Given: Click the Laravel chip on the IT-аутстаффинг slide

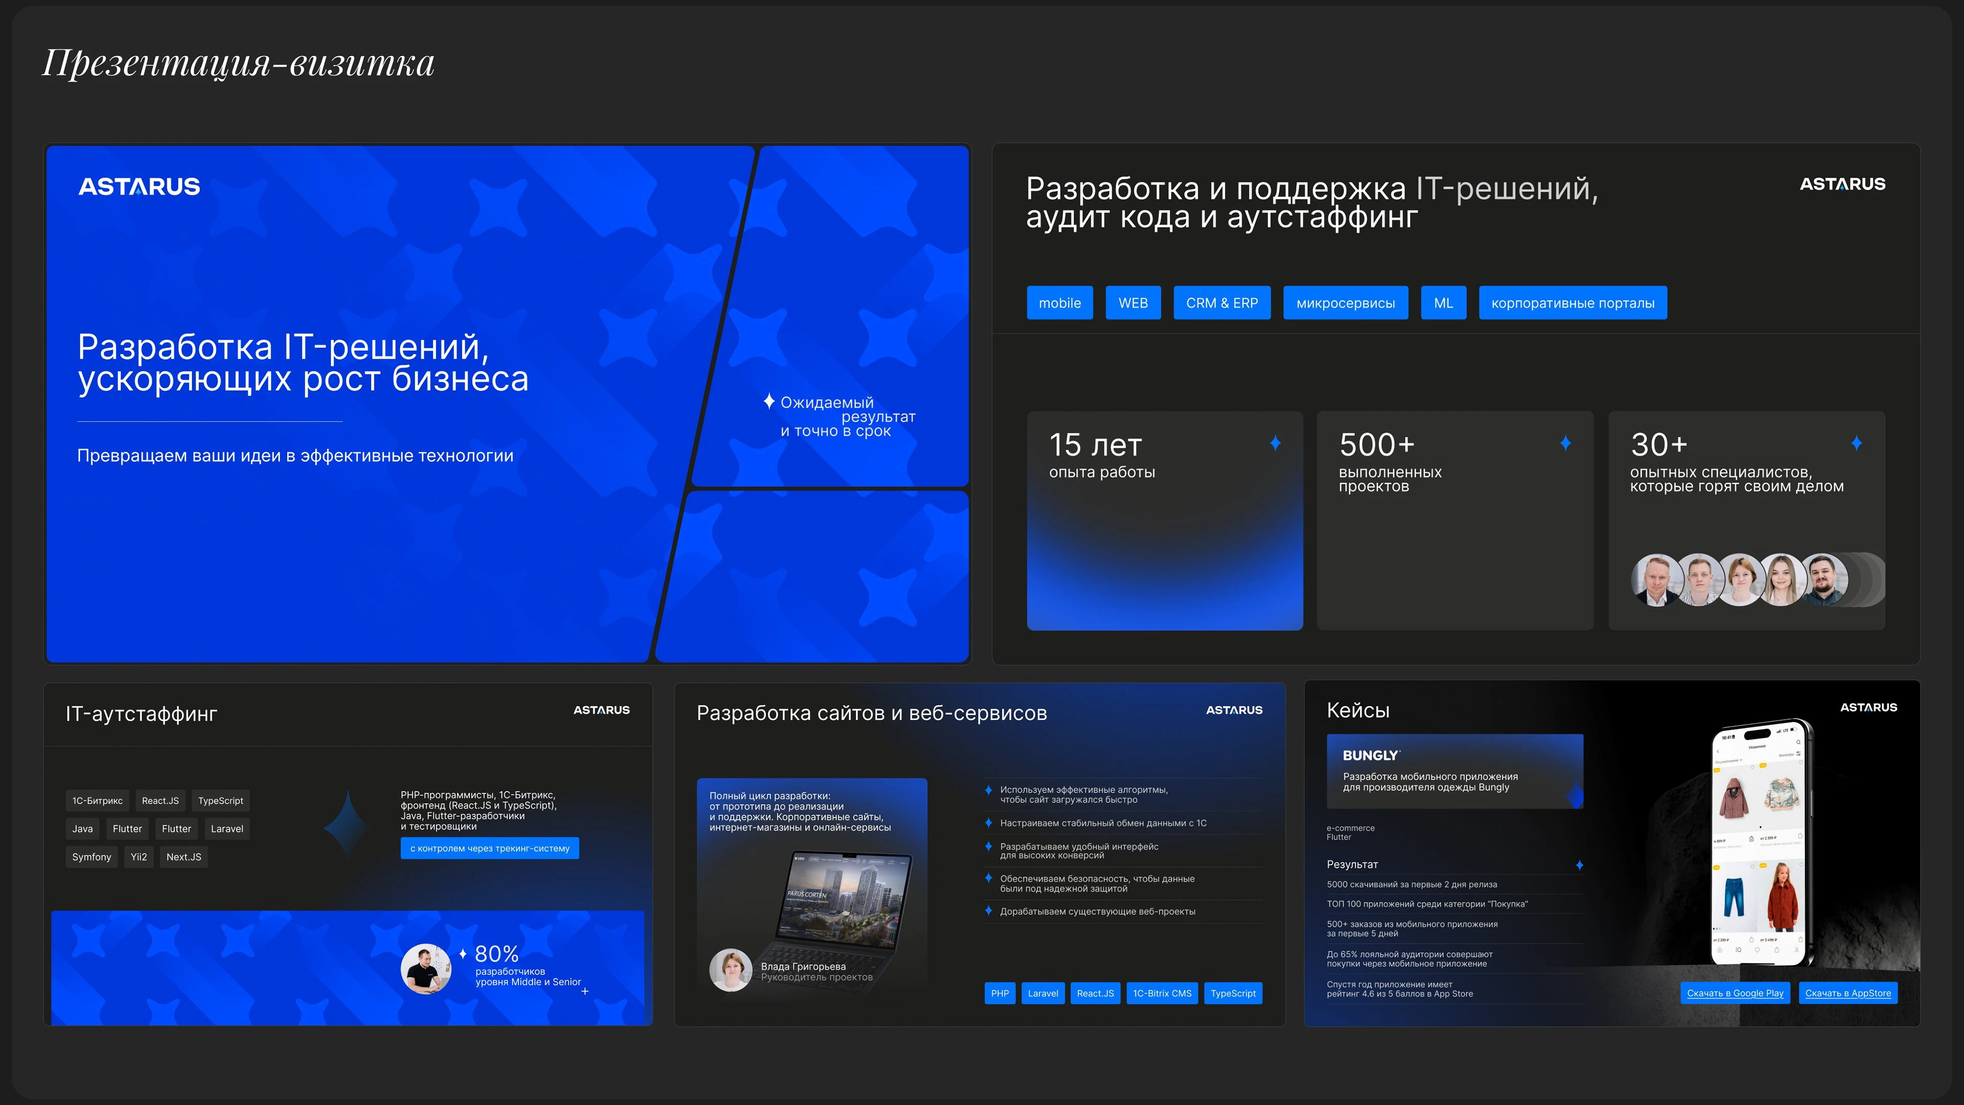Looking at the screenshot, I should point(227,829).
